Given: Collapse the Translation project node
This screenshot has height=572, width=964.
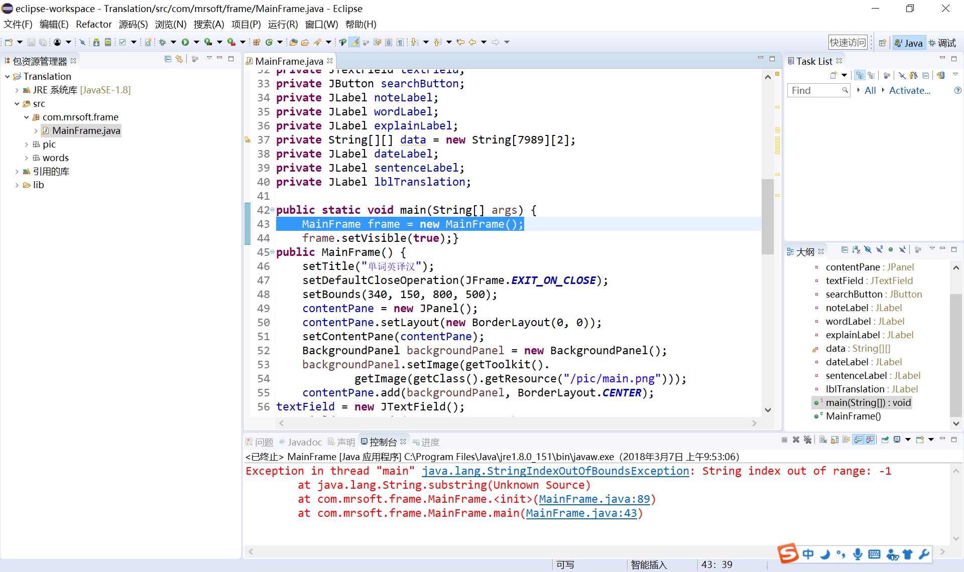Looking at the screenshot, I should 7,76.
